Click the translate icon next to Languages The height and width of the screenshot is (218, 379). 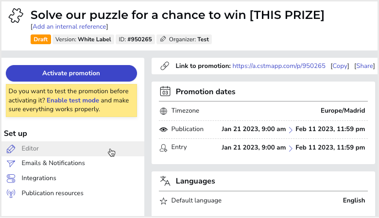[165, 181]
